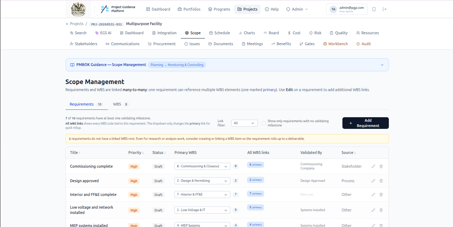The width and height of the screenshot is (453, 227).
Task: Open the Quality tab
Action: point(339,33)
